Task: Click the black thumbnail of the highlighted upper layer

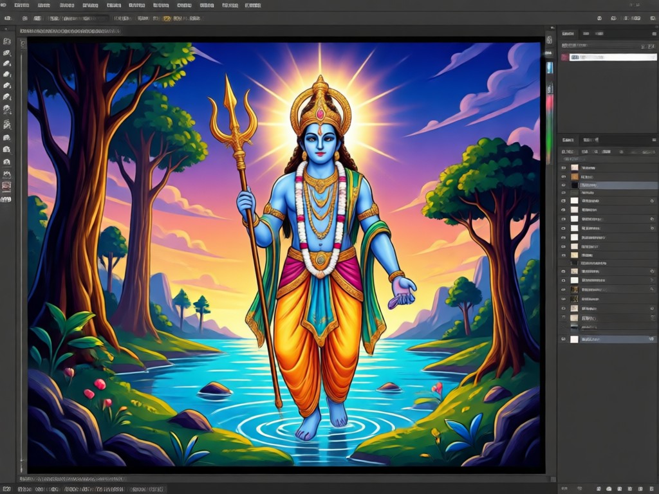Action: point(574,185)
